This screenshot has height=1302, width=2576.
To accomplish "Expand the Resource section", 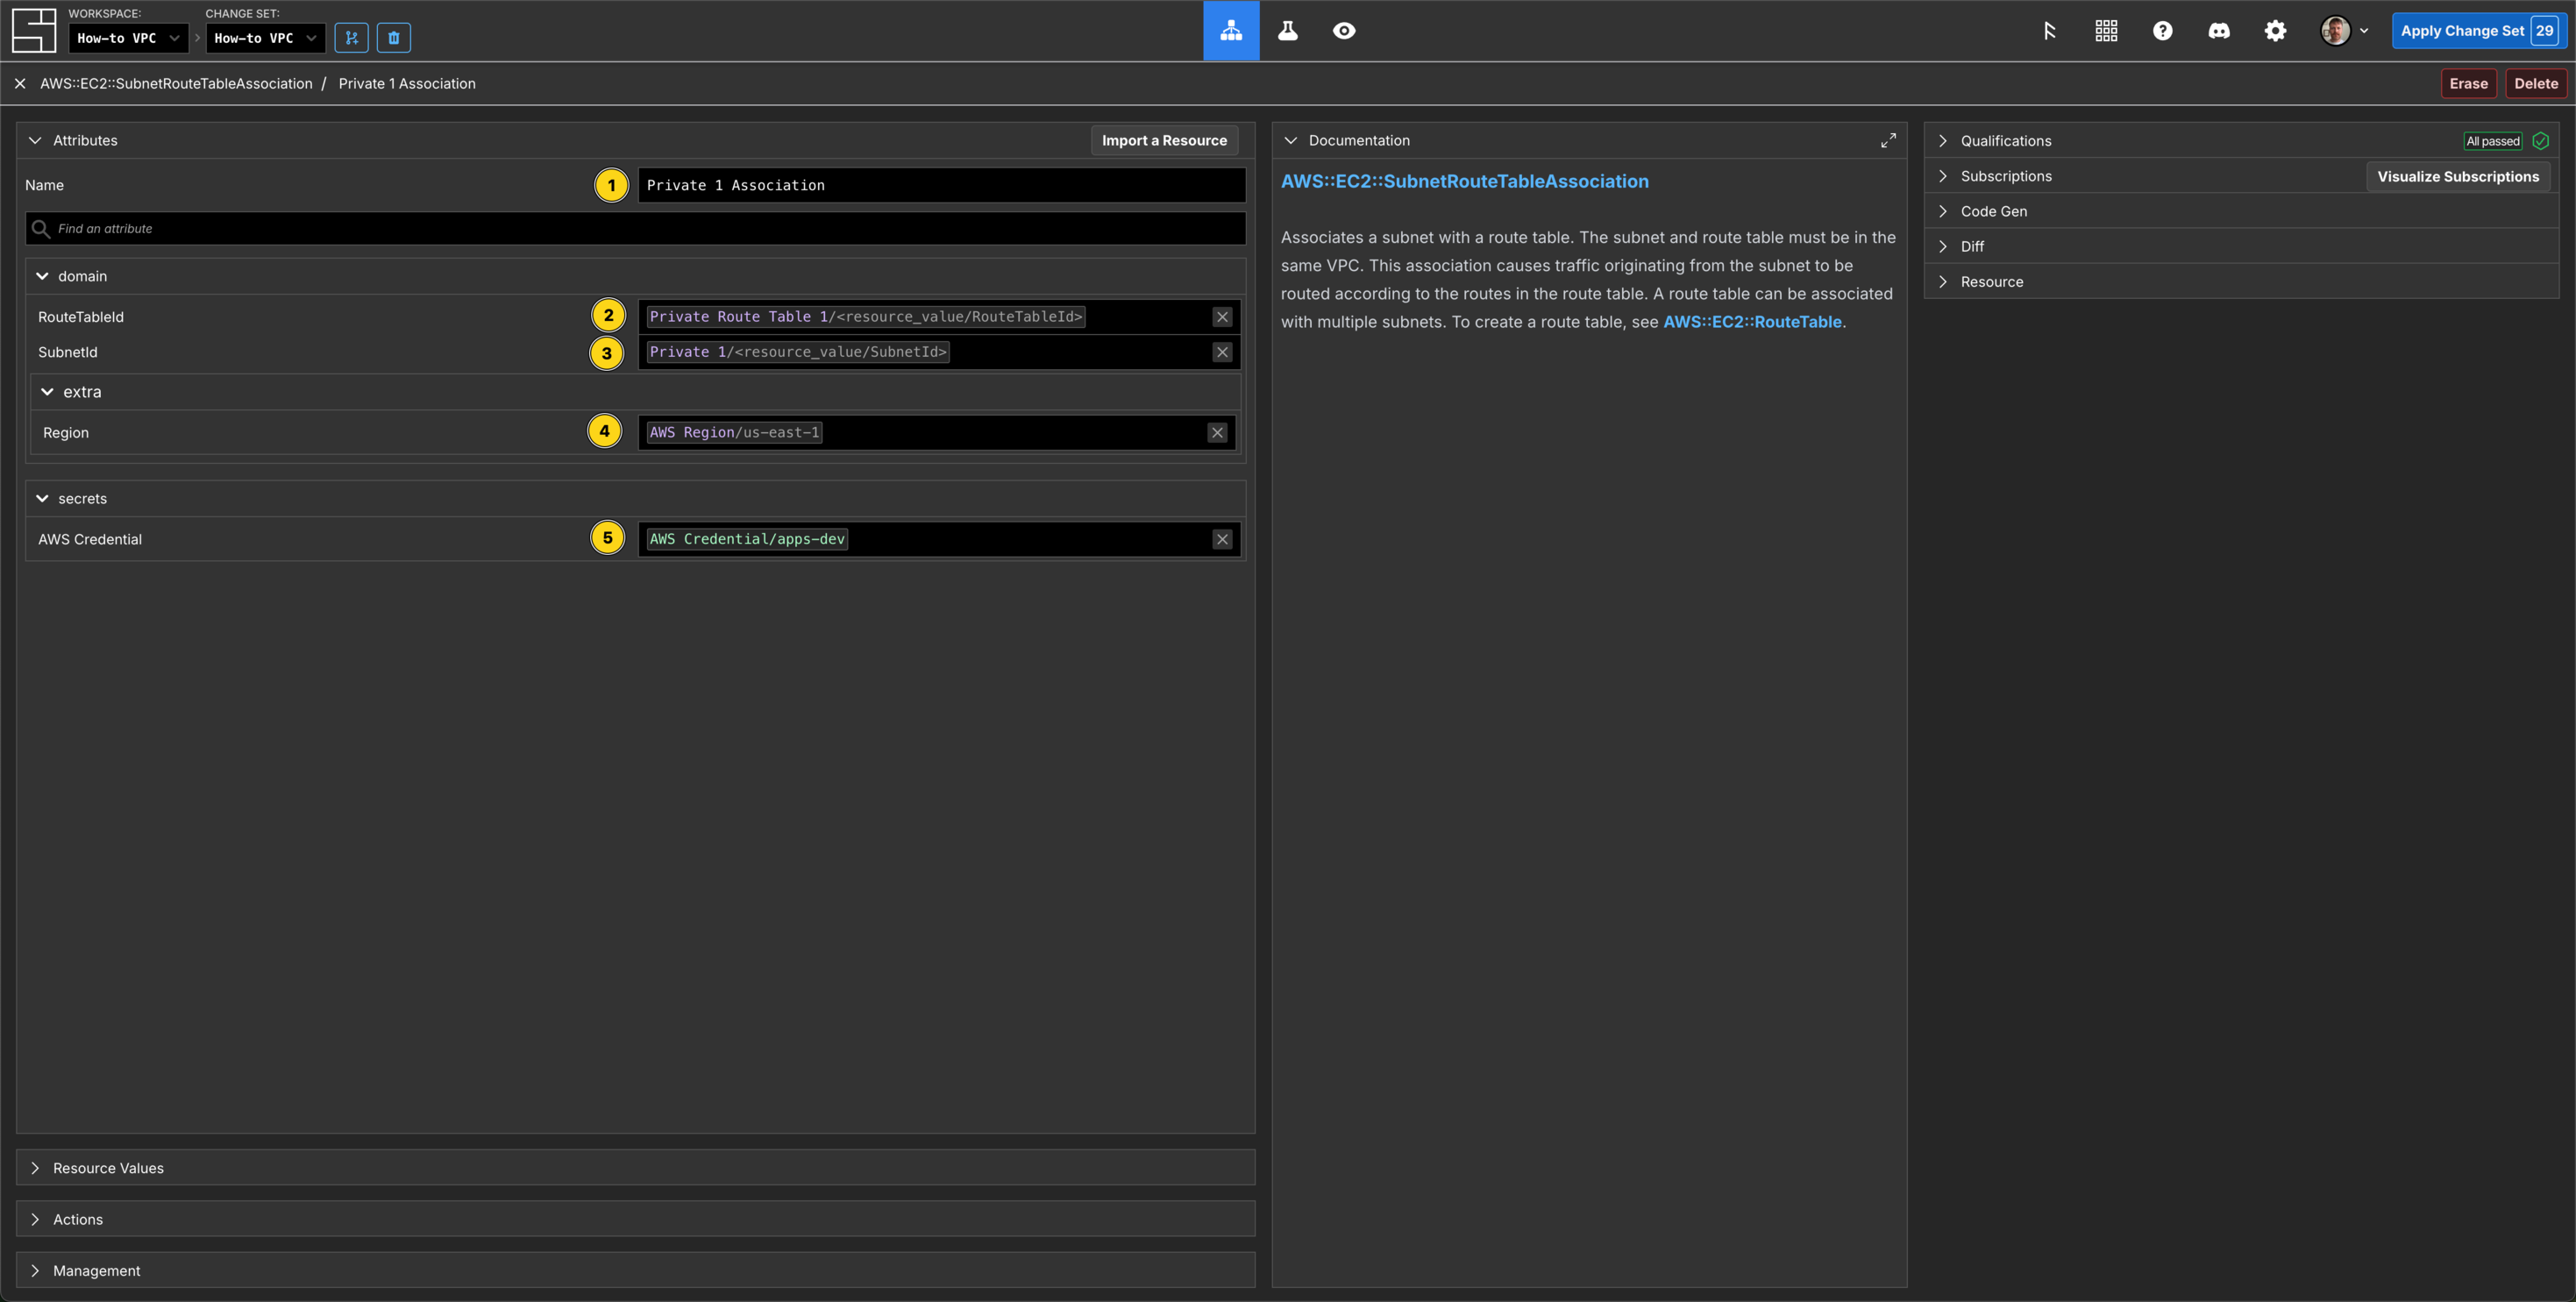I will (1943, 282).
